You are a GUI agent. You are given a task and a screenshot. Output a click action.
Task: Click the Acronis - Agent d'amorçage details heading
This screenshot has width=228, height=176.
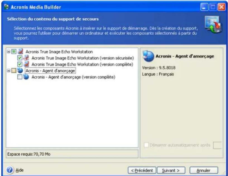(185, 56)
